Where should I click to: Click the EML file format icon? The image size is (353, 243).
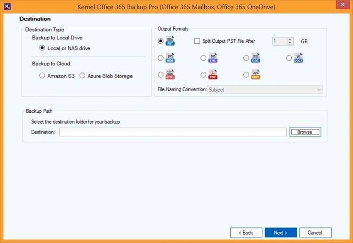(x=213, y=58)
